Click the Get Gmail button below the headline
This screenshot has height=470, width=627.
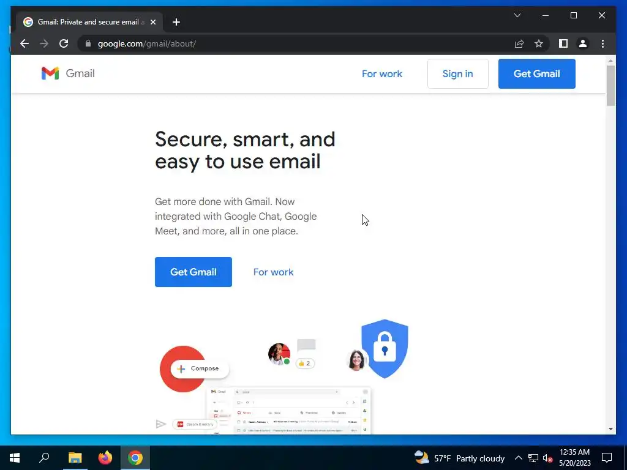pos(193,272)
